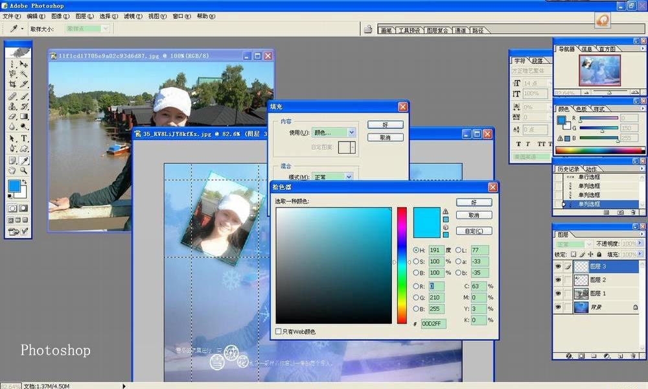648x389 pixels.
Task: Click the vertical rainbow hue slider
Action: [402, 265]
